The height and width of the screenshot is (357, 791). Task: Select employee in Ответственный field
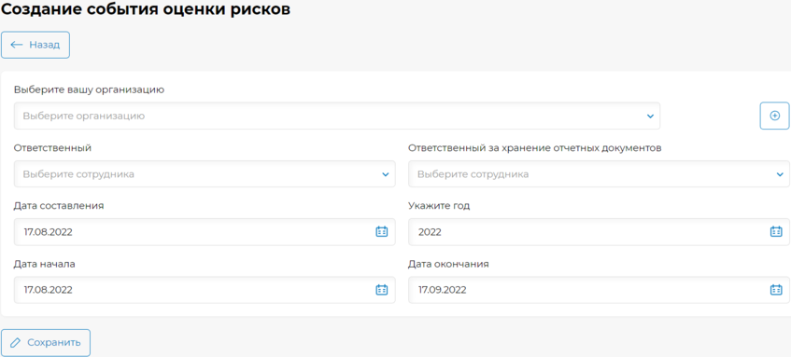pyautogui.click(x=205, y=173)
